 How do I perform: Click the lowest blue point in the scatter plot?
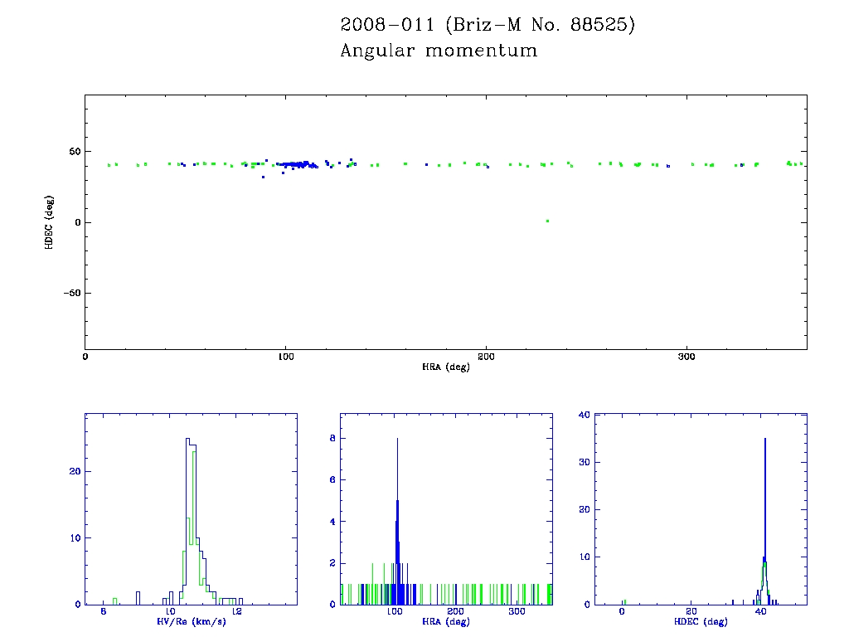click(263, 177)
